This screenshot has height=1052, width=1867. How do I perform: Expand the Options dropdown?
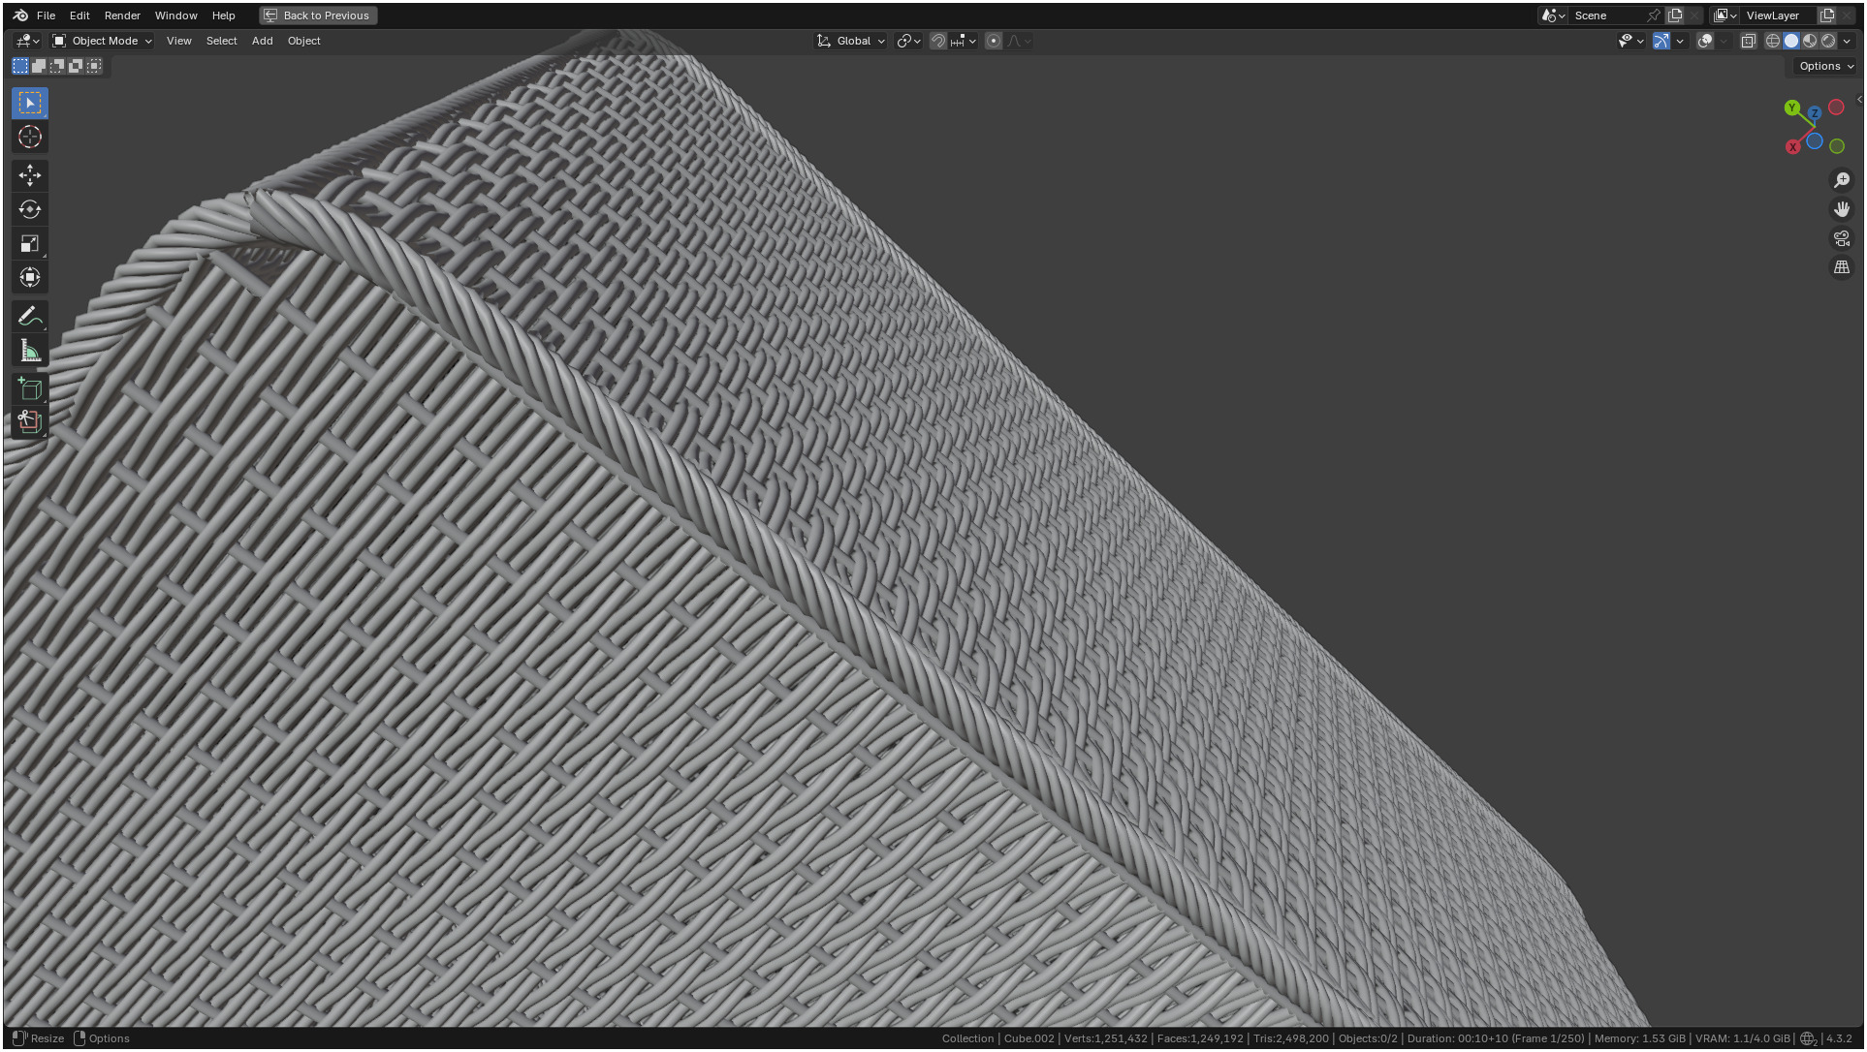point(1826,66)
